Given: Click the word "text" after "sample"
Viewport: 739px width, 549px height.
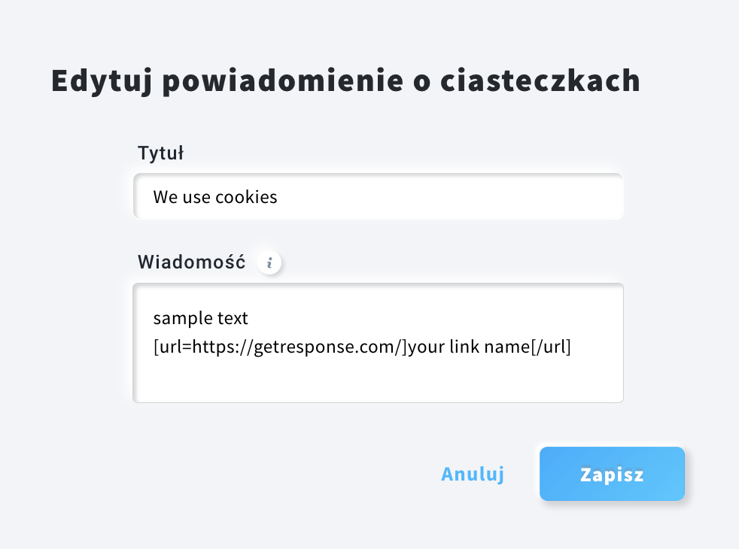Looking at the screenshot, I should pos(233,318).
